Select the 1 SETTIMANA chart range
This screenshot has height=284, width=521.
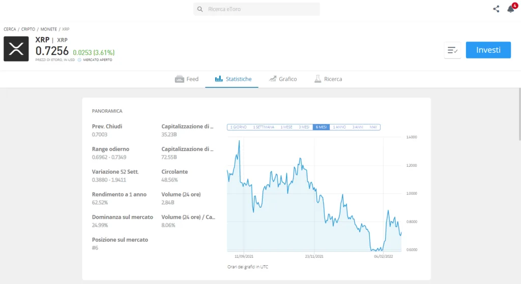(x=264, y=127)
